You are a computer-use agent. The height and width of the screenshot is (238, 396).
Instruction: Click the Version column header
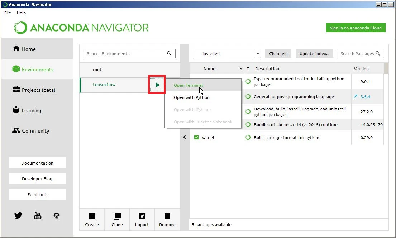[361, 68]
